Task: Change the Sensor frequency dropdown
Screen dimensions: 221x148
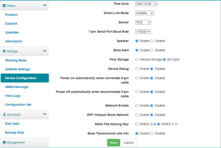Action: point(143,22)
